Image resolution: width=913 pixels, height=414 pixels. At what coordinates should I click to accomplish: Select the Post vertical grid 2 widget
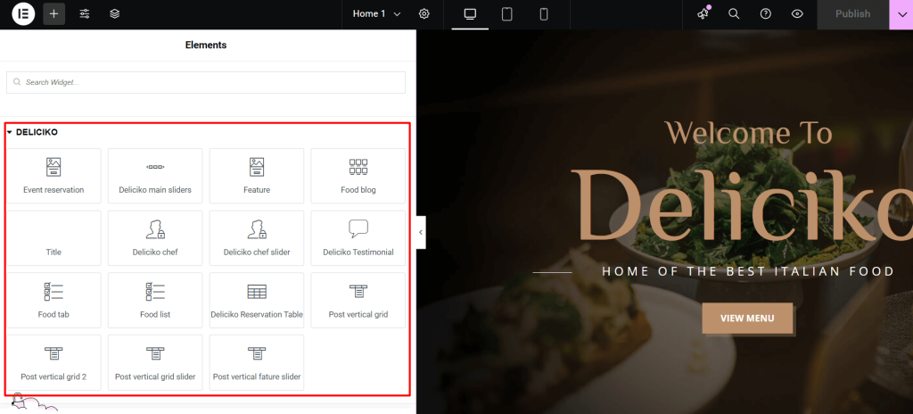tap(53, 362)
